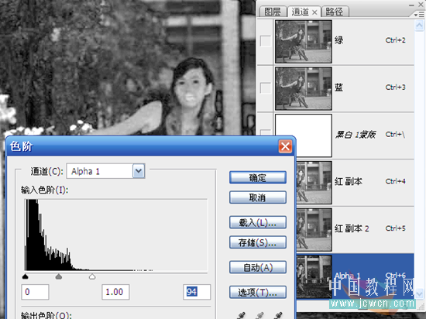The height and width of the screenshot is (319, 426).
Task: Close the 通道 tab via its x
Action: 314,12
